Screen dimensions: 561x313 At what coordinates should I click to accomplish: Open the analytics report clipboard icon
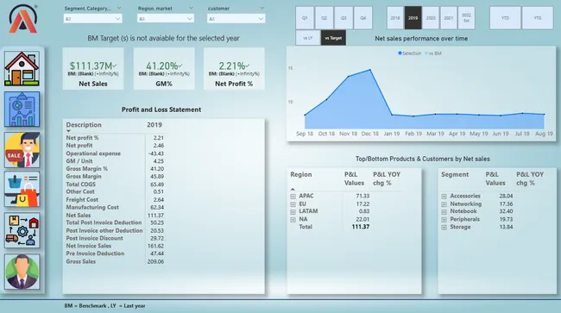(22, 110)
